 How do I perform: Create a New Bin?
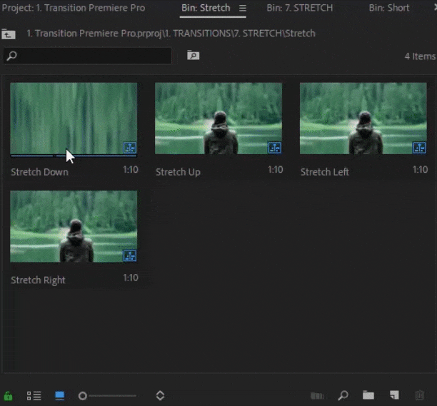tap(368, 395)
